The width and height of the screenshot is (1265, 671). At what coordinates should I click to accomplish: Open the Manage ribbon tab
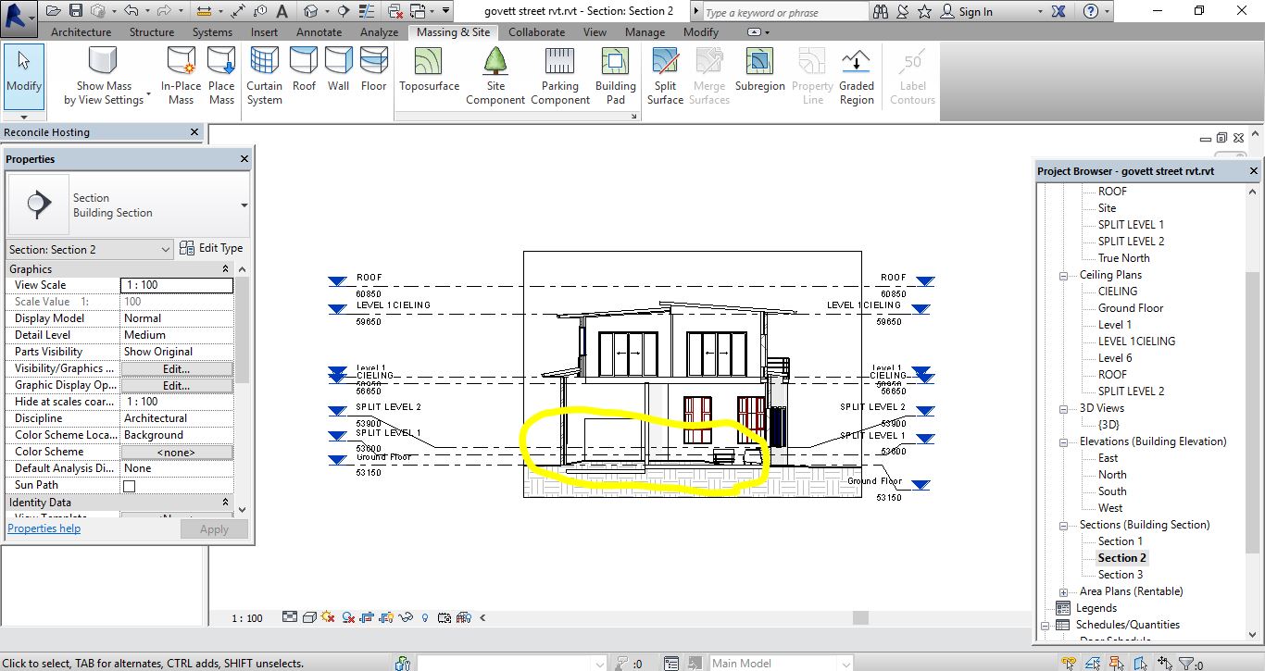click(x=645, y=31)
